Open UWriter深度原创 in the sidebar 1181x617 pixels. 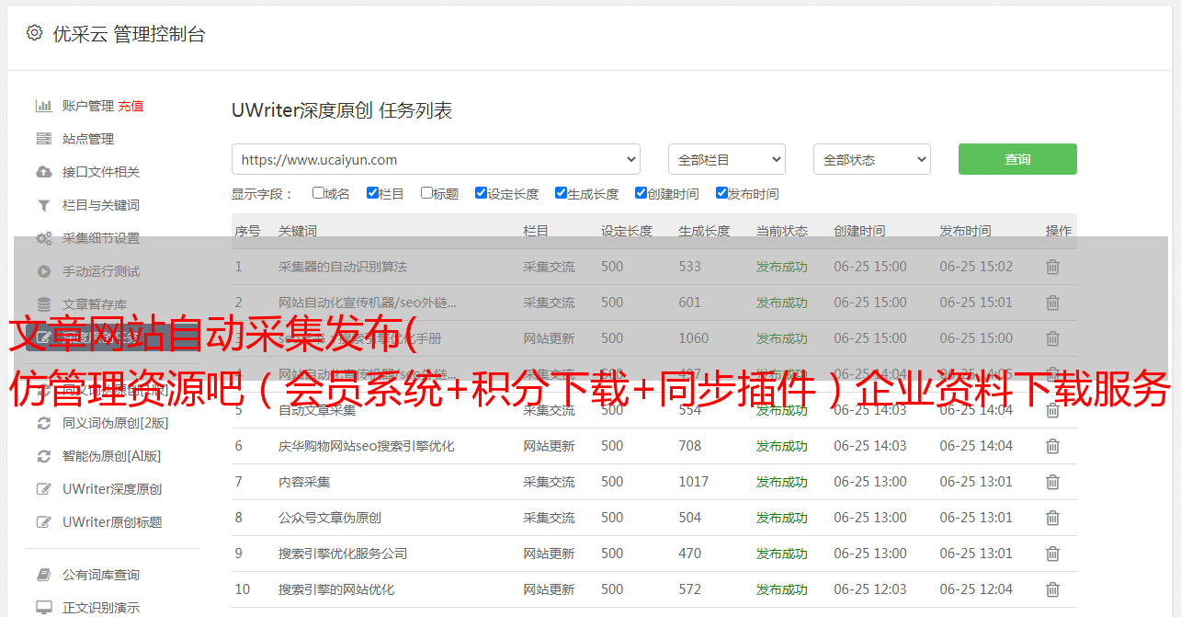click(112, 489)
